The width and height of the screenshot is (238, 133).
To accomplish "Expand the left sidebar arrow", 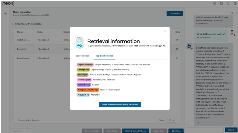I will pos(5,13).
